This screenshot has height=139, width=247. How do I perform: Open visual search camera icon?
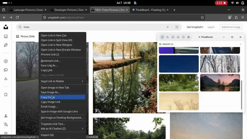click(x=177, y=27)
